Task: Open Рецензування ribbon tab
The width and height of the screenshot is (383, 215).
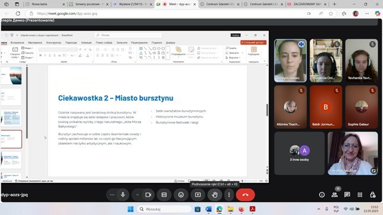Action: [x=139, y=42]
